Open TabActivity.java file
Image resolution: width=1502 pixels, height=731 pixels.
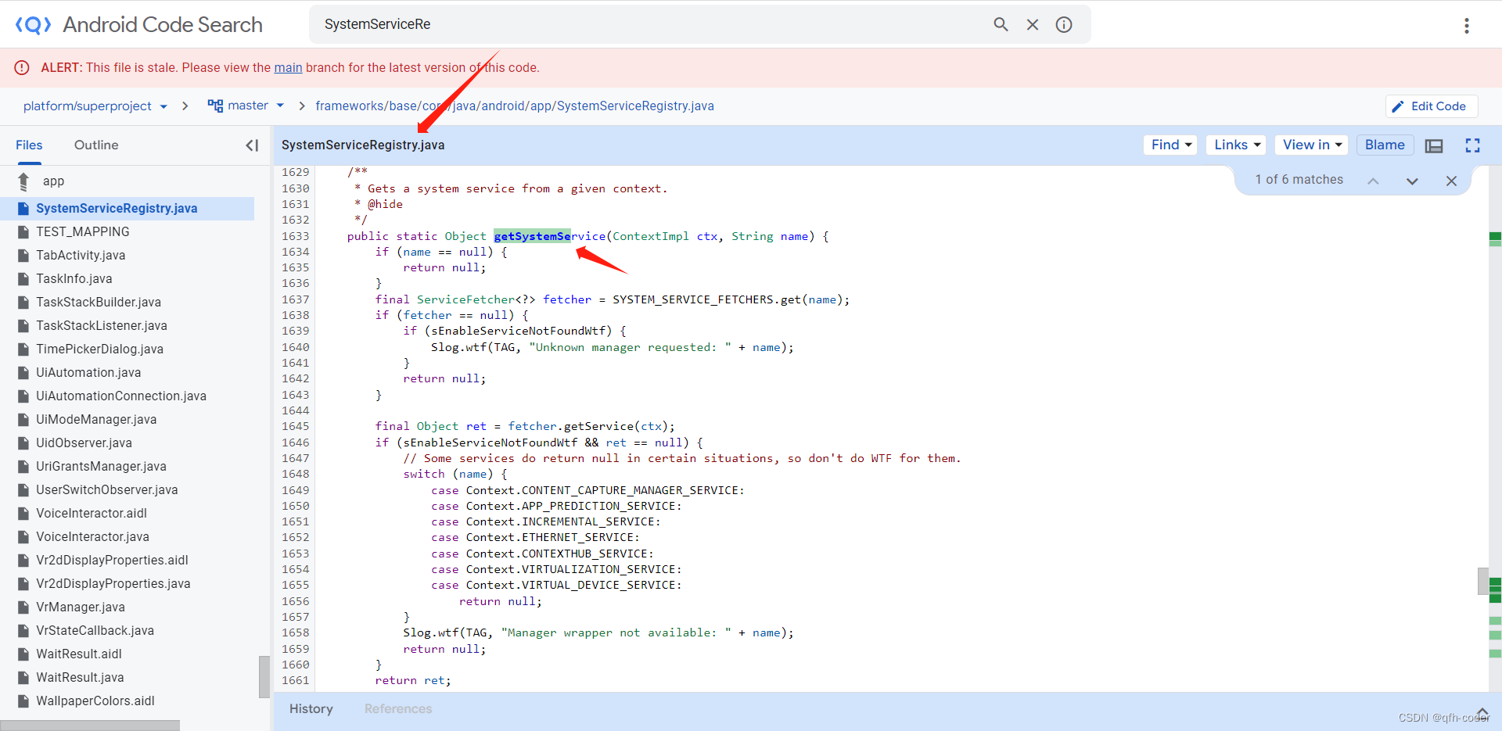pos(81,256)
